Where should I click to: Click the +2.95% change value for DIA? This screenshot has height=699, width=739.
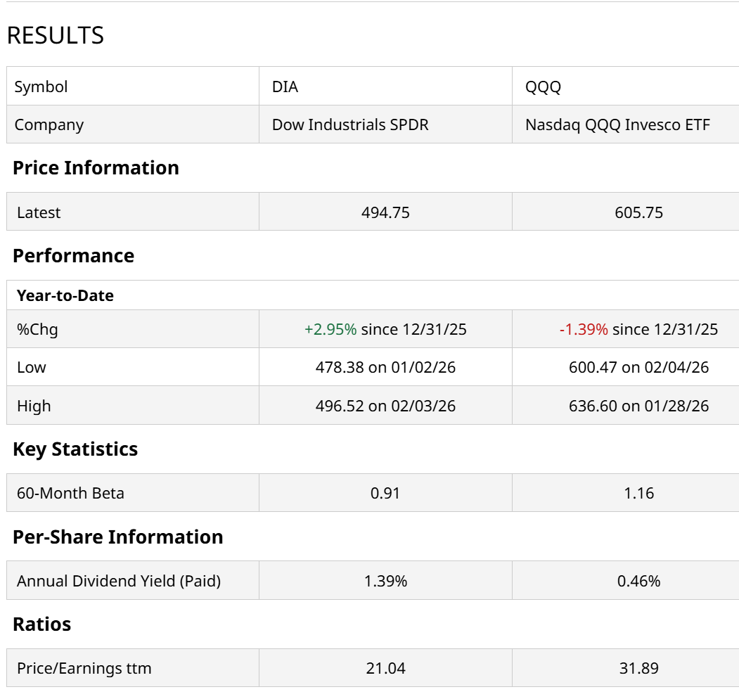pyautogui.click(x=330, y=329)
